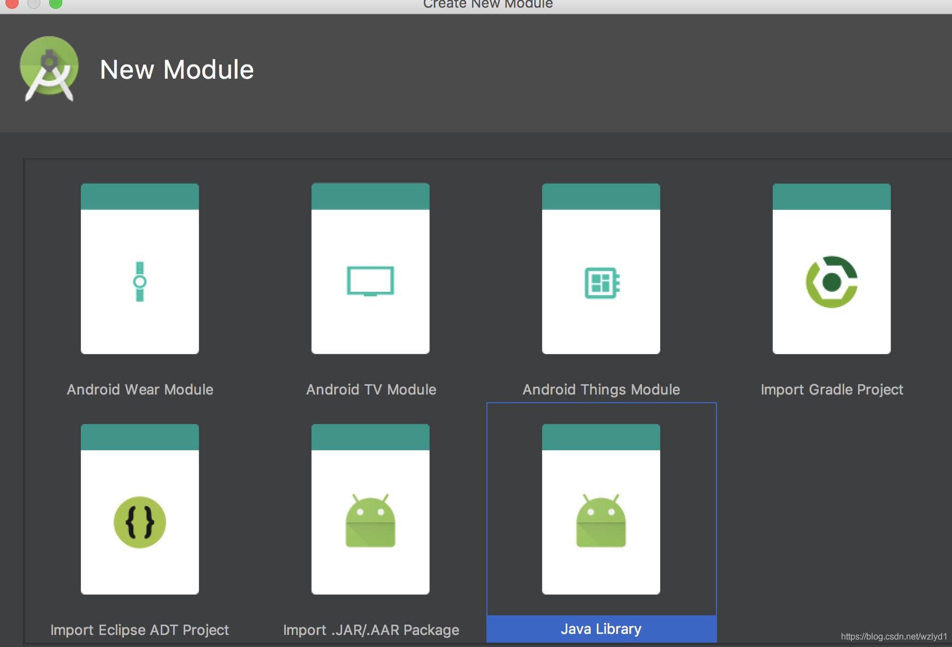
Task: Select the Android Wear Module watch icon
Action: click(140, 281)
